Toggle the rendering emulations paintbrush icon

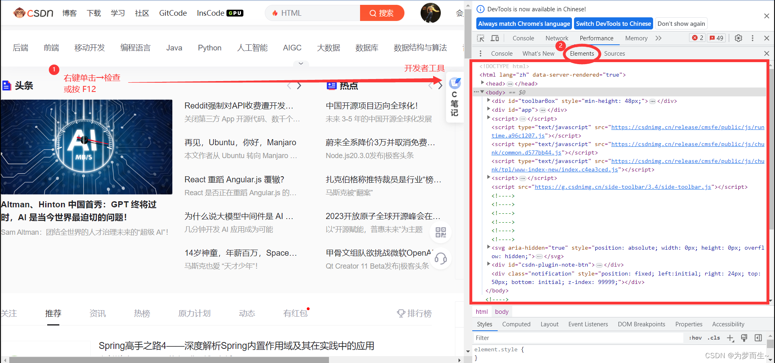(744, 338)
